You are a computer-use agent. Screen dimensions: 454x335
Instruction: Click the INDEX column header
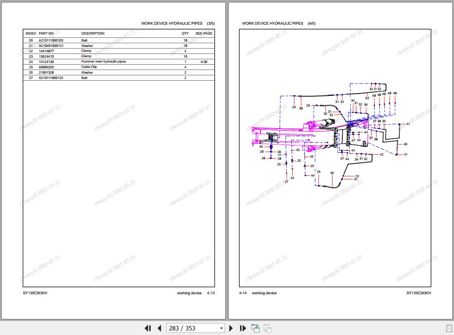pos(30,33)
